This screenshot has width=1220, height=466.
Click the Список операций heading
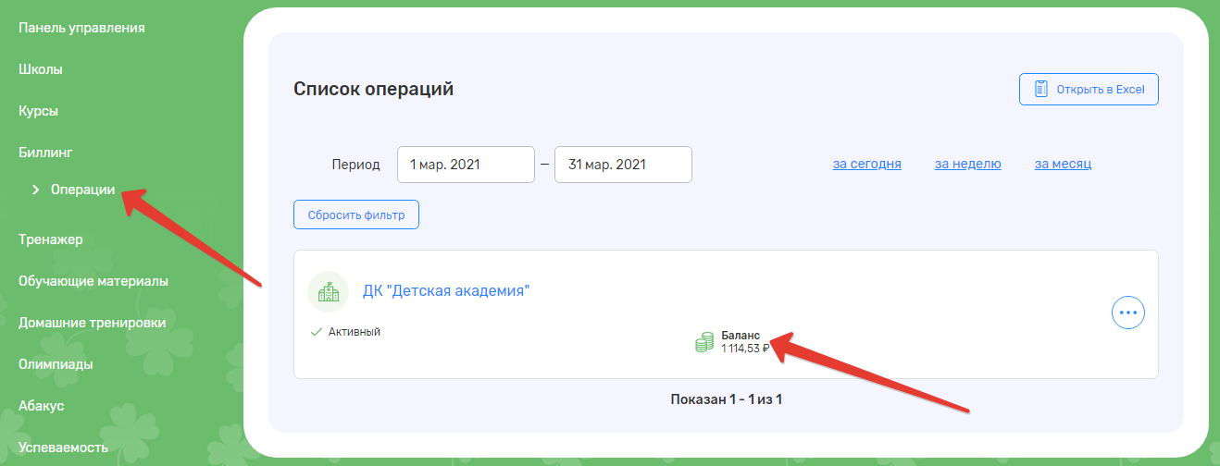(x=374, y=90)
